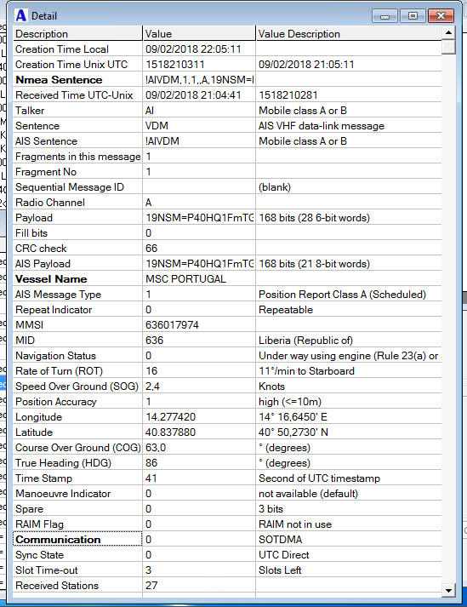
Task: Click the MID value 636
Action: 154,341
